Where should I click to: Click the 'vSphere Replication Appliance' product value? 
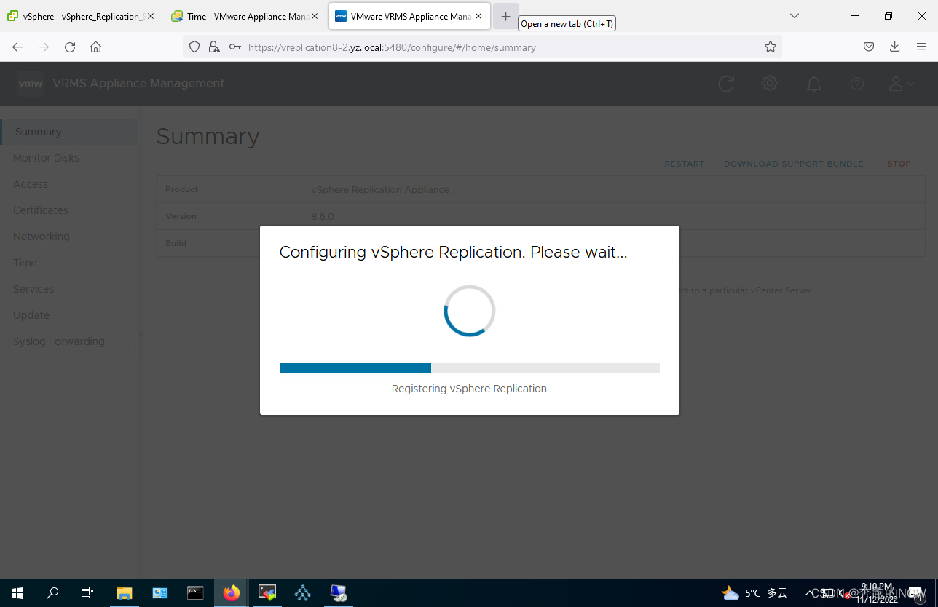[x=380, y=189]
